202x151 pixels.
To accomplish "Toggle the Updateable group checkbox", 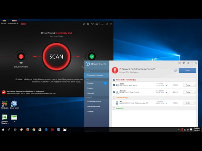I will [114, 97].
